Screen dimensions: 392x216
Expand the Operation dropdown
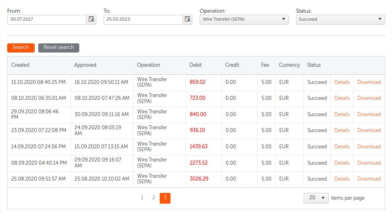244,19
